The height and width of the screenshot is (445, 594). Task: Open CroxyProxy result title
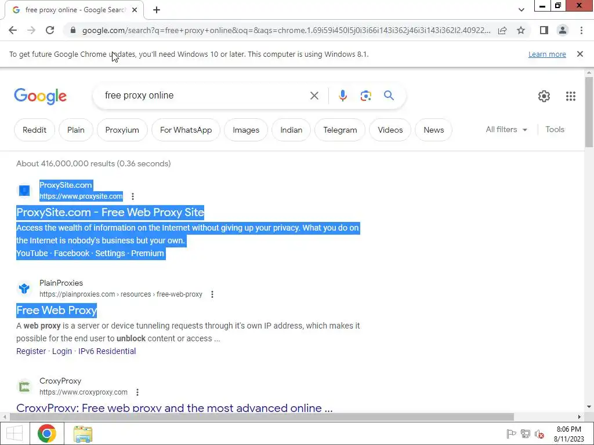pyautogui.click(x=174, y=408)
